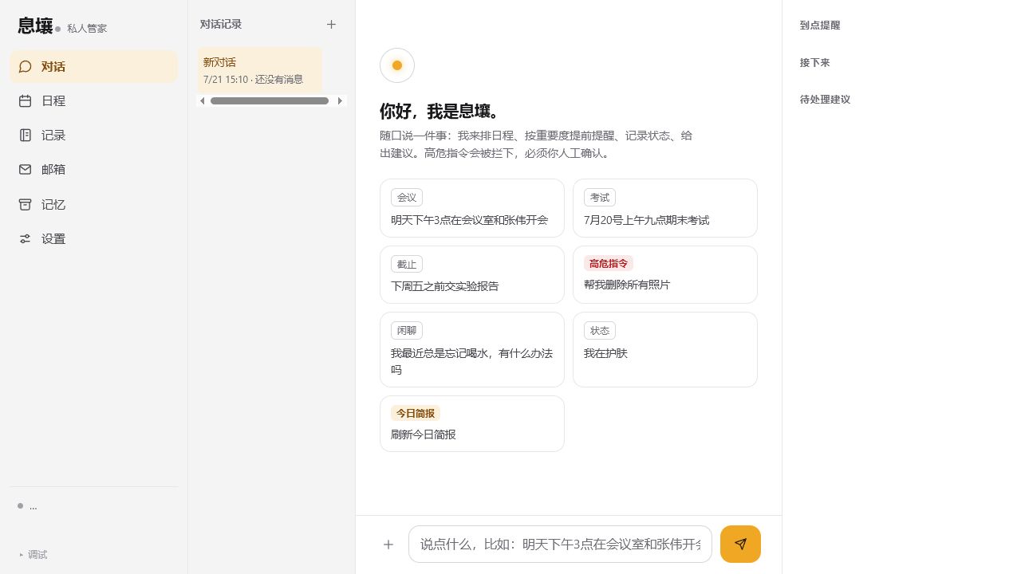
Task: Start a new conversation with plus icon
Action: pyautogui.click(x=331, y=25)
